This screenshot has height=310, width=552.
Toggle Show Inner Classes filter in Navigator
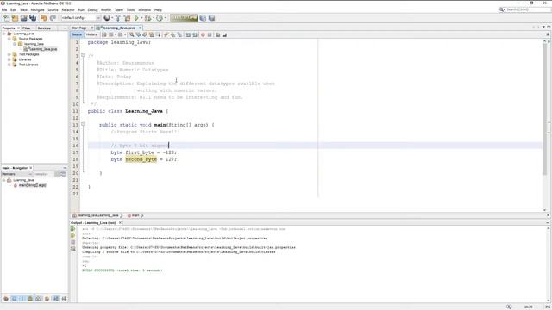click(x=38, y=299)
